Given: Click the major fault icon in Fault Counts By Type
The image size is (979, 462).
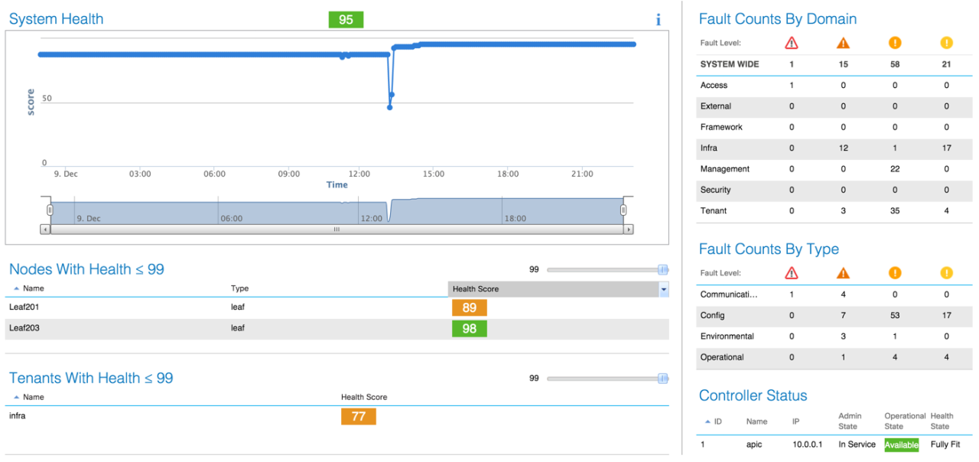Looking at the screenshot, I should [x=843, y=273].
